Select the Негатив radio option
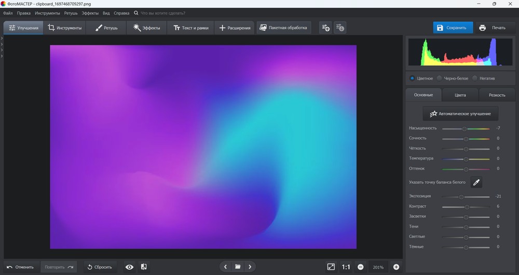 475,78
